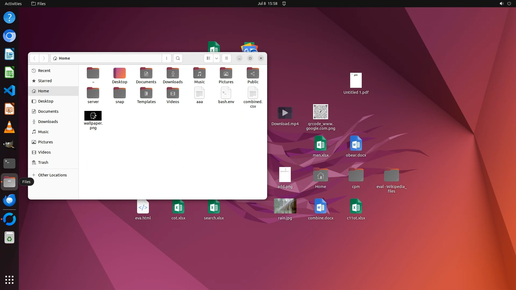Viewport: 516px width, 290px height.
Task: Go back with the back arrow
Action: pyautogui.click(x=34, y=58)
